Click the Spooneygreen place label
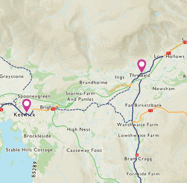 [x=34, y=96]
